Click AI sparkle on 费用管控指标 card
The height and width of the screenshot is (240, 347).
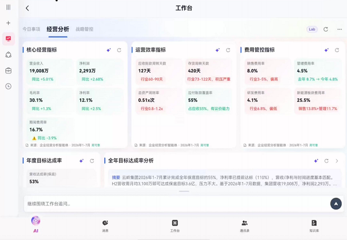pyautogui.click(x=326, y=50)
